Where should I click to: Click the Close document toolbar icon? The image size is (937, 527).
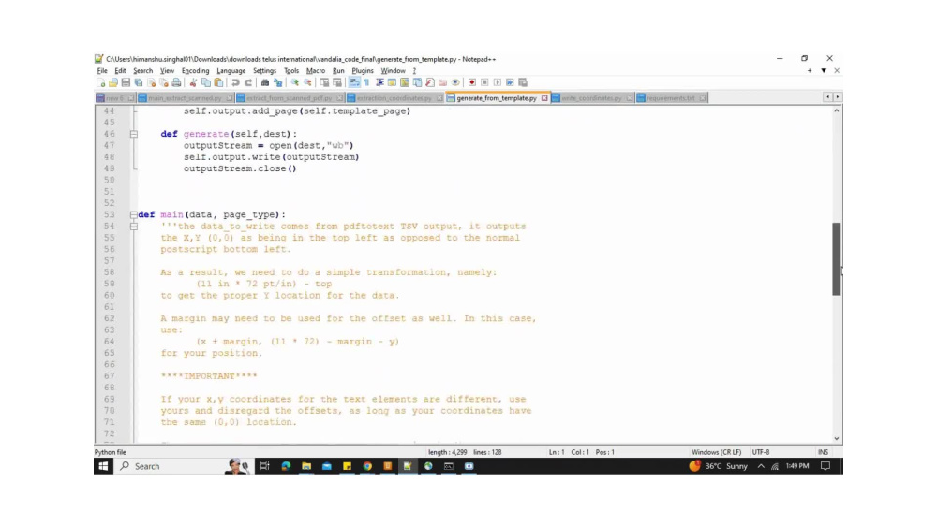pyautogui.click(x=151, y=82)
